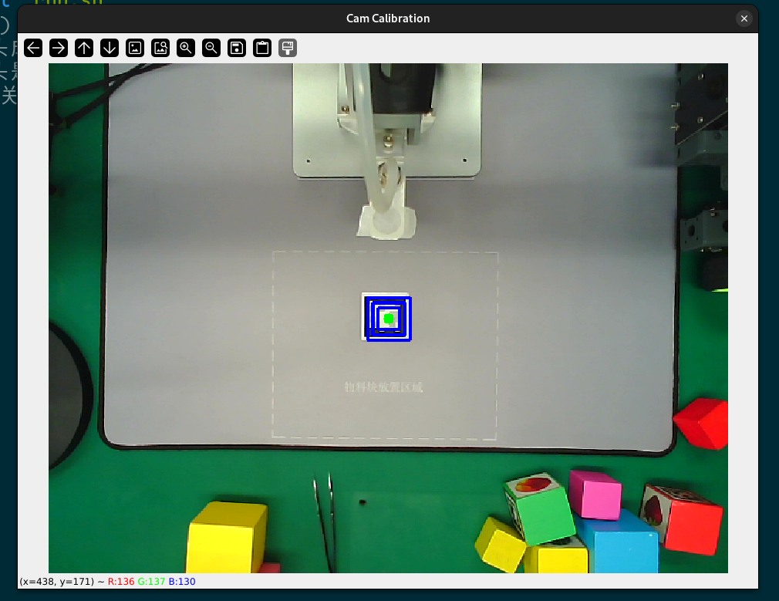Zoom to original image size icon
Image resolution: width=779 pixels, height=601 pixels.
[x=135, y=49]
